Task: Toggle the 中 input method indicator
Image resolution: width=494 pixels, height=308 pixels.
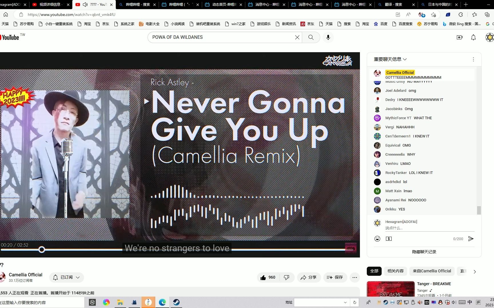Action: pos(470,302)
